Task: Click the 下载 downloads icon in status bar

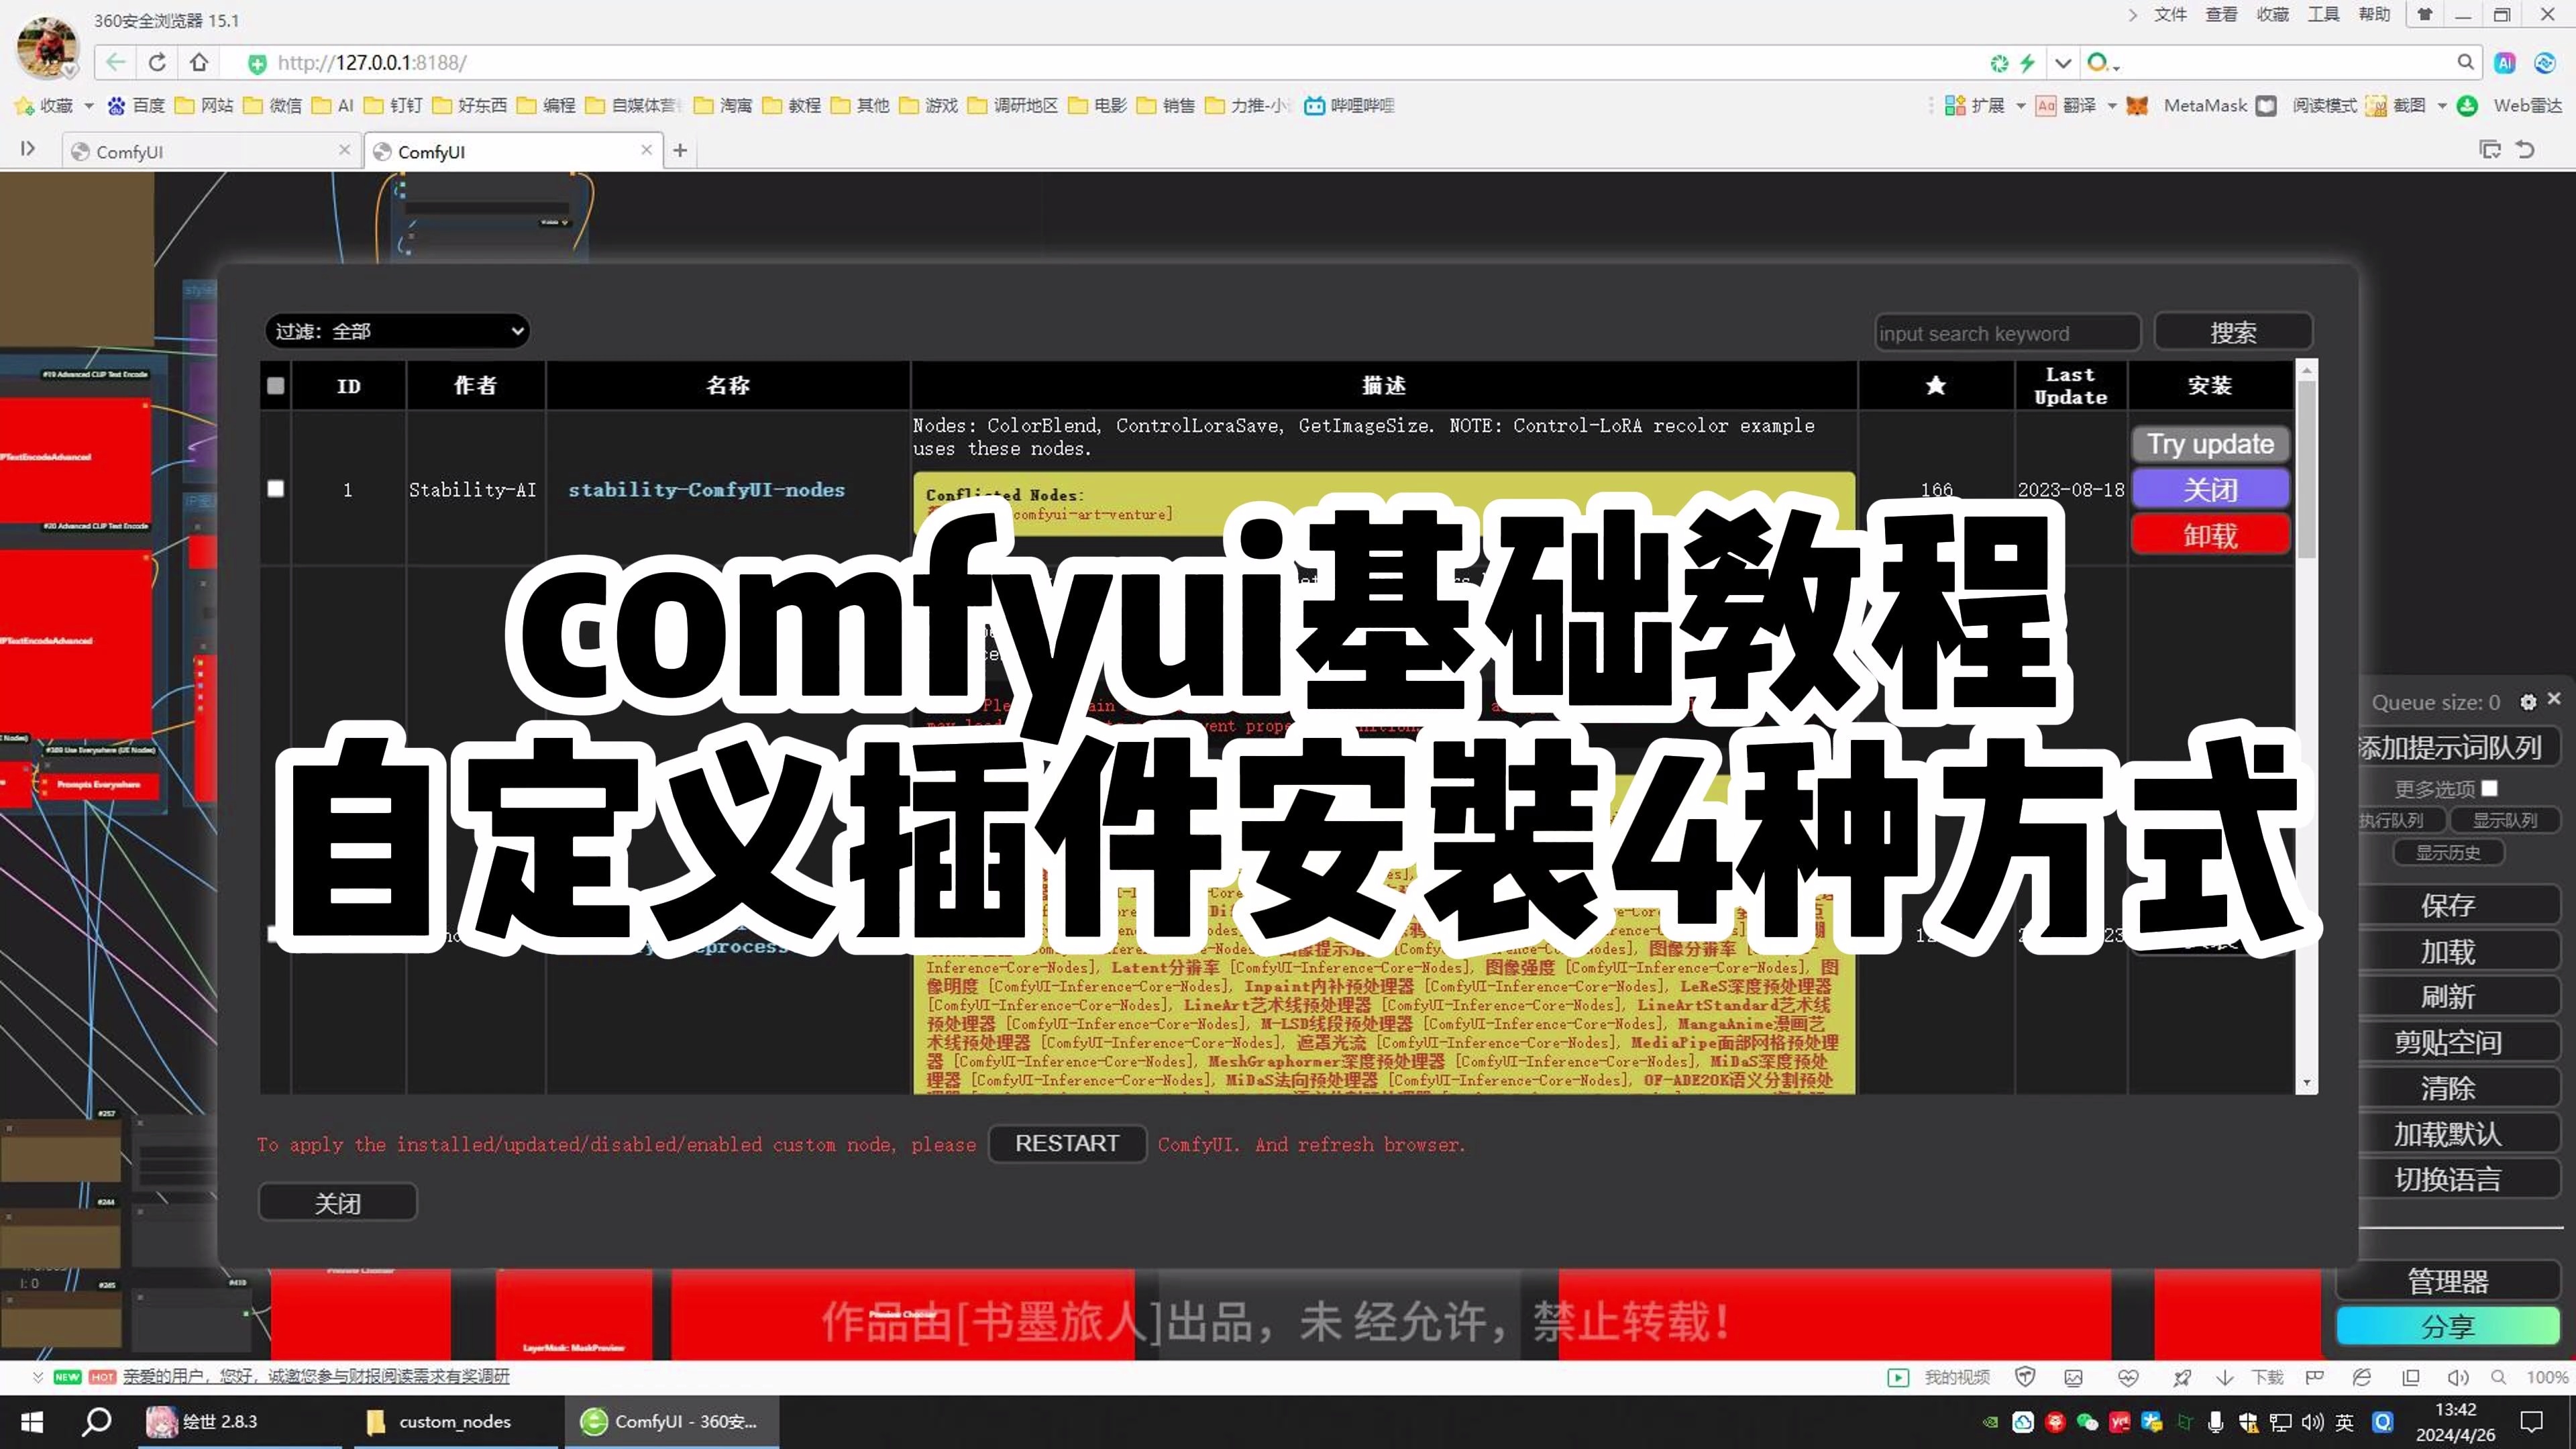Action: coord(2254,1377)
